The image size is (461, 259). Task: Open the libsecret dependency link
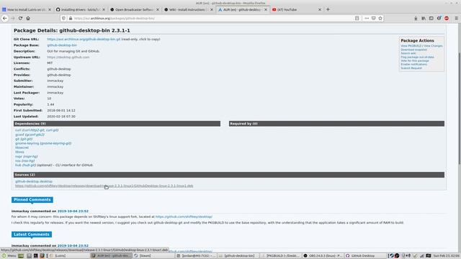22,147
